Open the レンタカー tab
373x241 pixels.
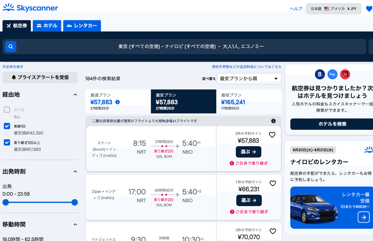(x=82, y=26)
